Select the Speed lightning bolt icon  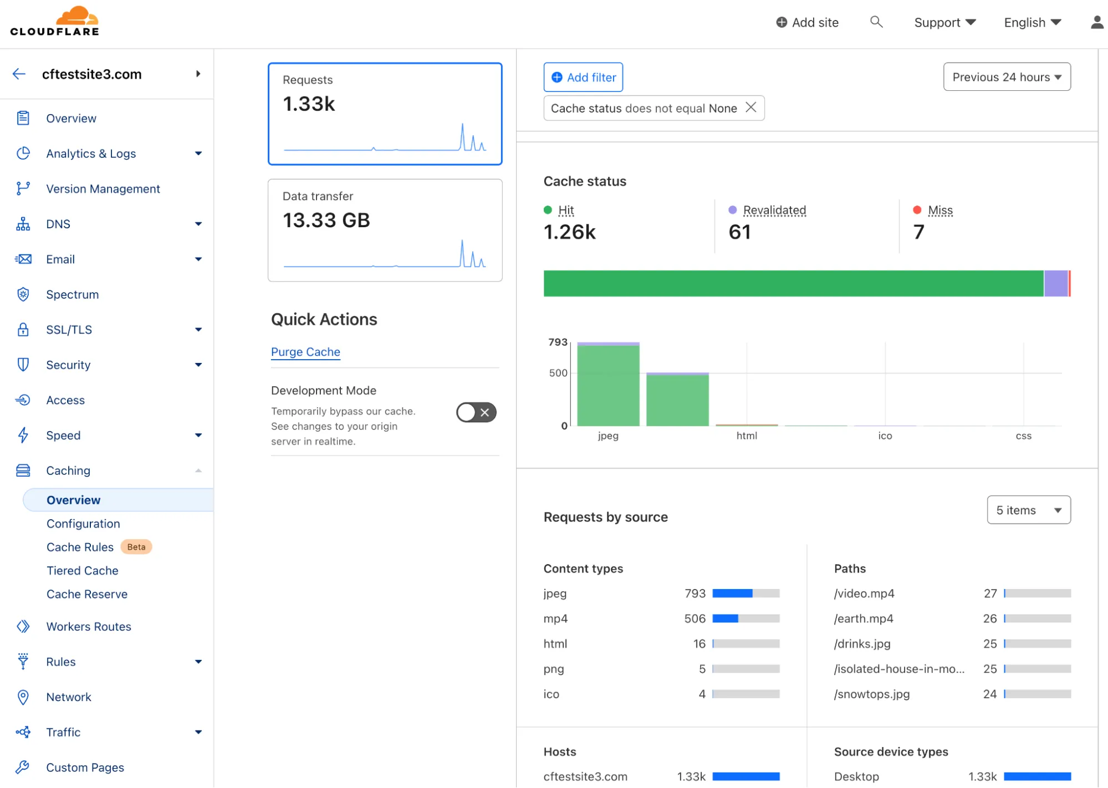23,436
